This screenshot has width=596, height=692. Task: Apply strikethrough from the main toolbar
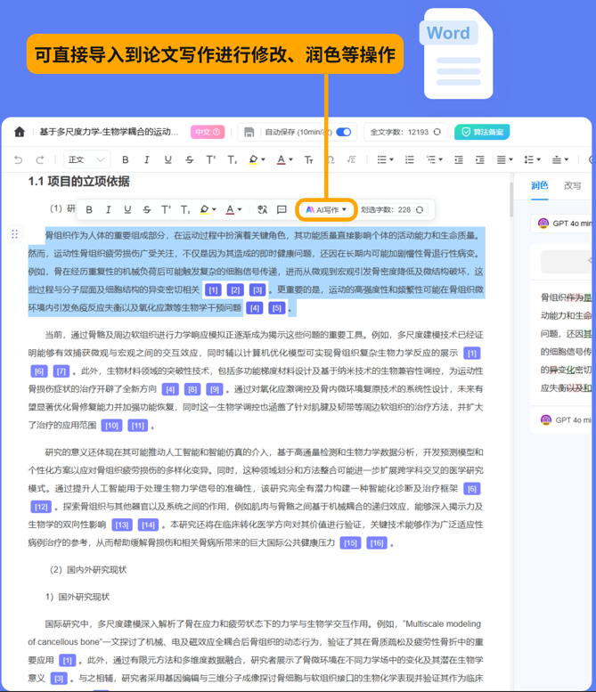[x=190, y=159]
